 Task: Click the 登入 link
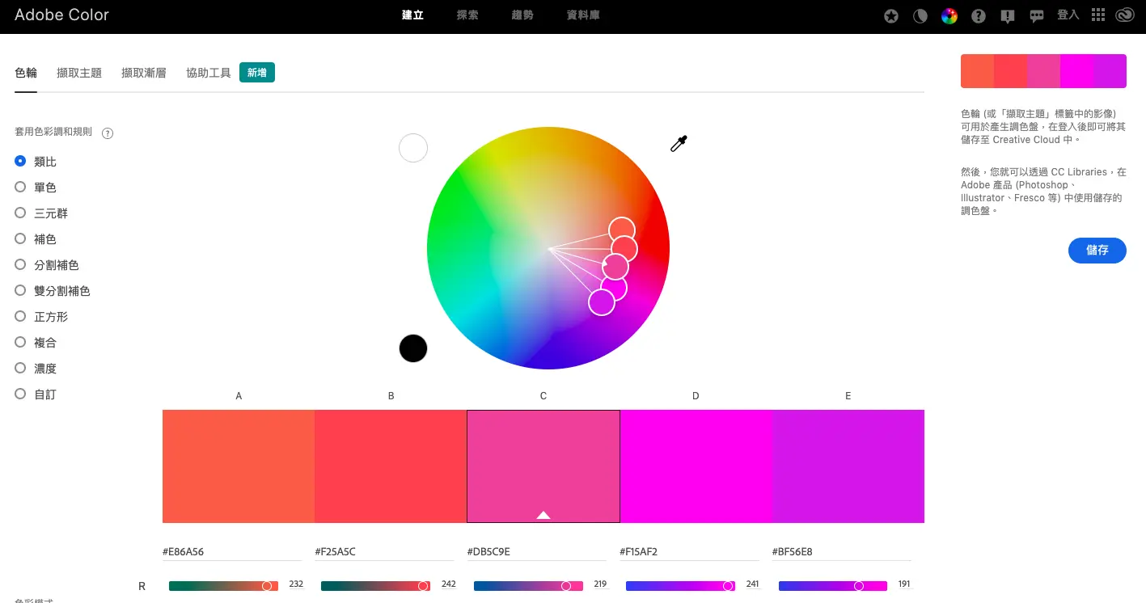pyautogui.click(x=1068, y=15)
